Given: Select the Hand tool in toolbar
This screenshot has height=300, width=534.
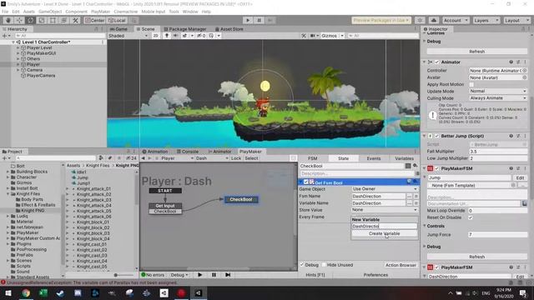Looking at the screenshot, I should point(8,20).
